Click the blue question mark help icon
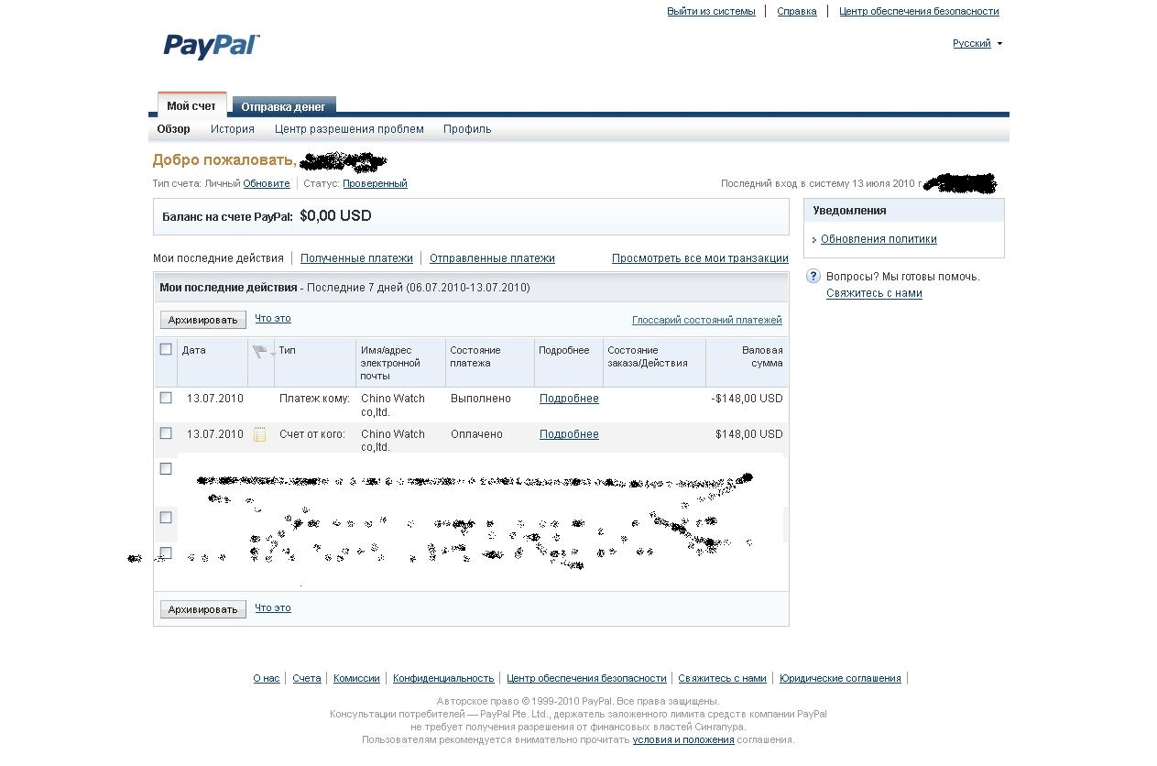Screen dimensions: 1157x766 [x=813, y=277]
